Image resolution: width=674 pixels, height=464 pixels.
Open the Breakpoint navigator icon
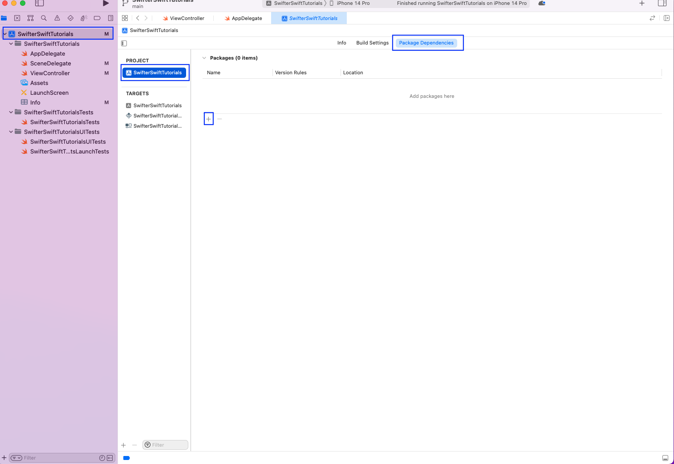(97, 18)
